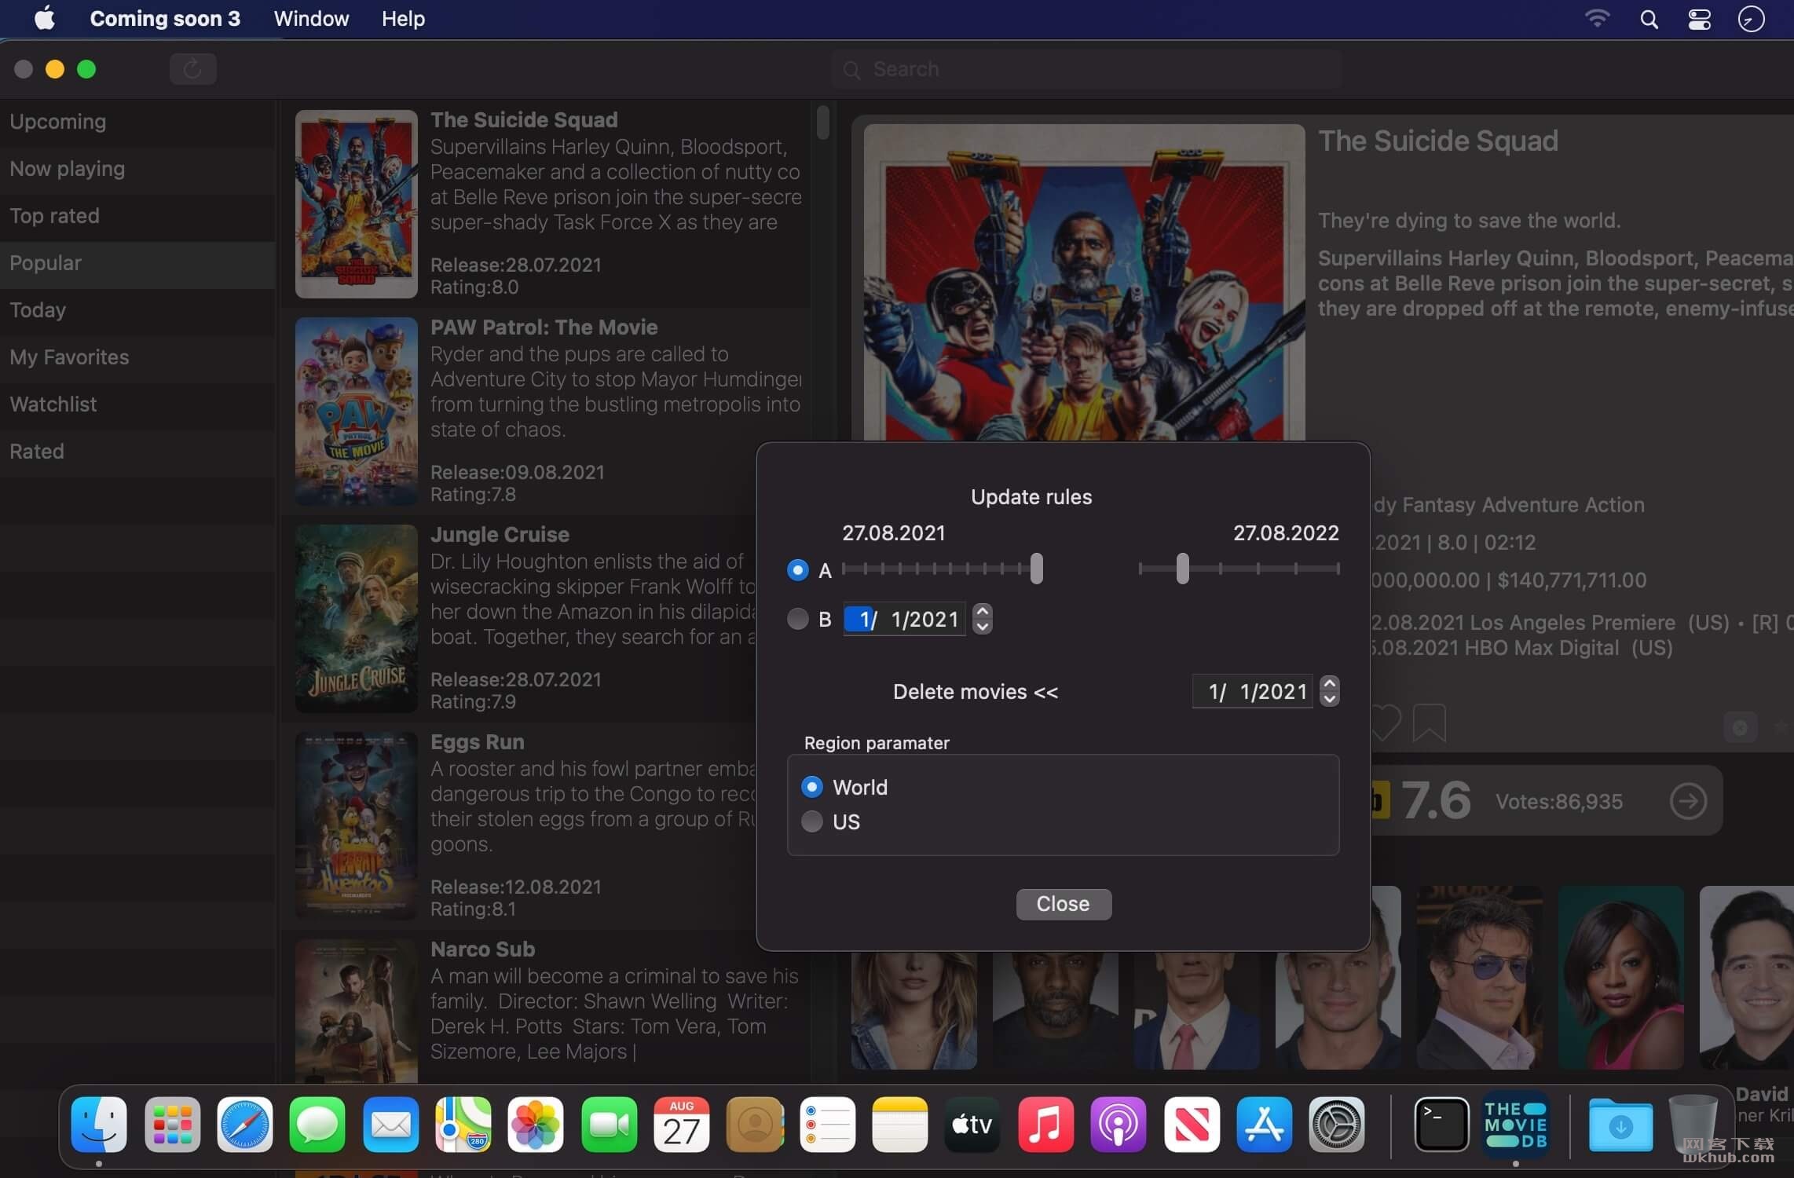This screenshot has height=1178, width=1794.
Task: Open Watchlist in sidebar
Action: click(x=137, y=404)
